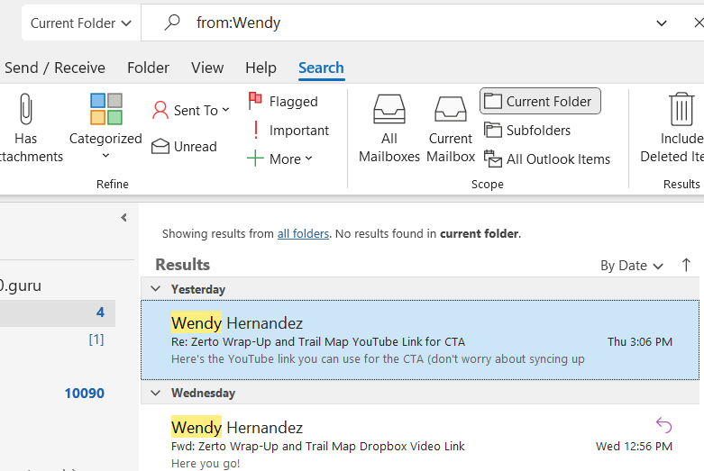
Task: Open the More search criteria dropdown
Action: click(x=279, y=159)
